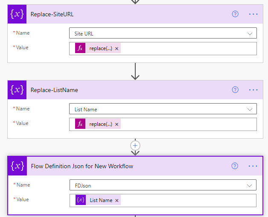Viewport: 268px width, 217px height.
Task: Remove the replace expression from Replace-SiteURL value
Action: tap(117, 48)
